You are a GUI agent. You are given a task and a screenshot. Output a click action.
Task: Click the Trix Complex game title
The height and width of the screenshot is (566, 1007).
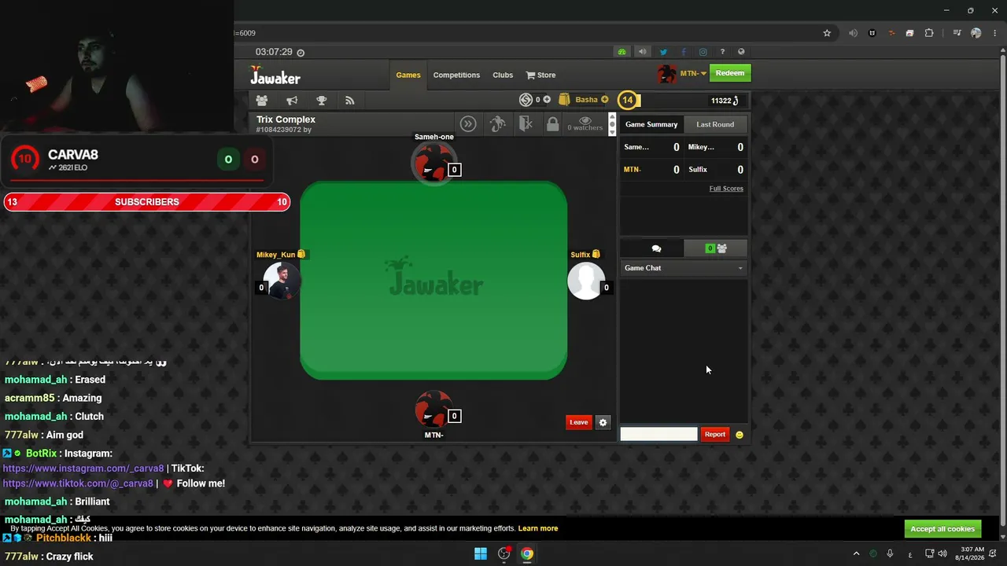[286, 119]
